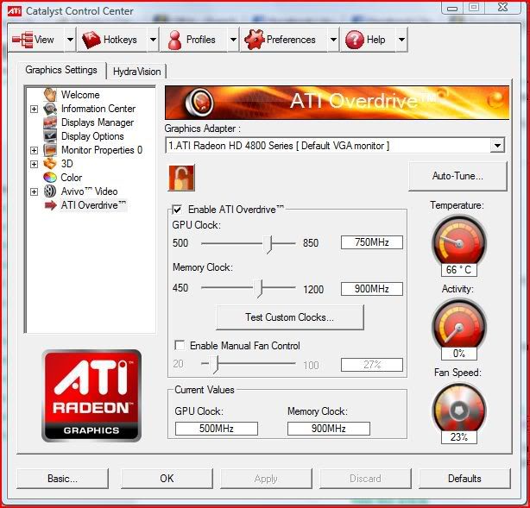The width and height of the screenshot is (530, 508).
Task: Click the Monitor Properties 0 icon
Action: tap(50, 149)
